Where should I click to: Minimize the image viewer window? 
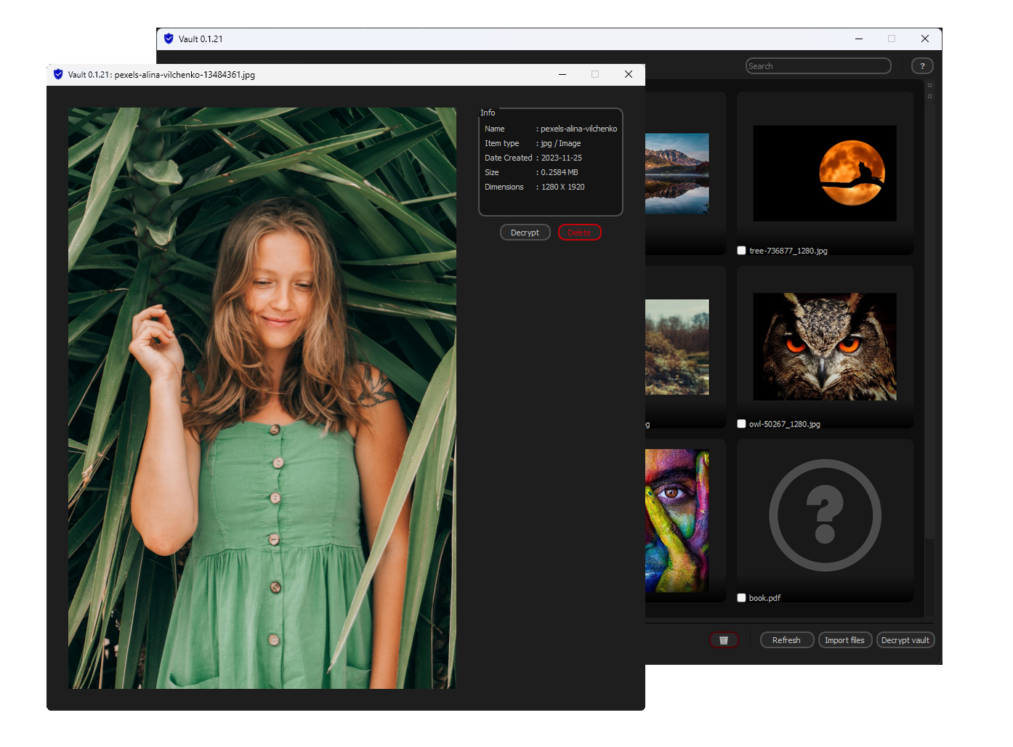pyautogui.click(x=562, y=74)
